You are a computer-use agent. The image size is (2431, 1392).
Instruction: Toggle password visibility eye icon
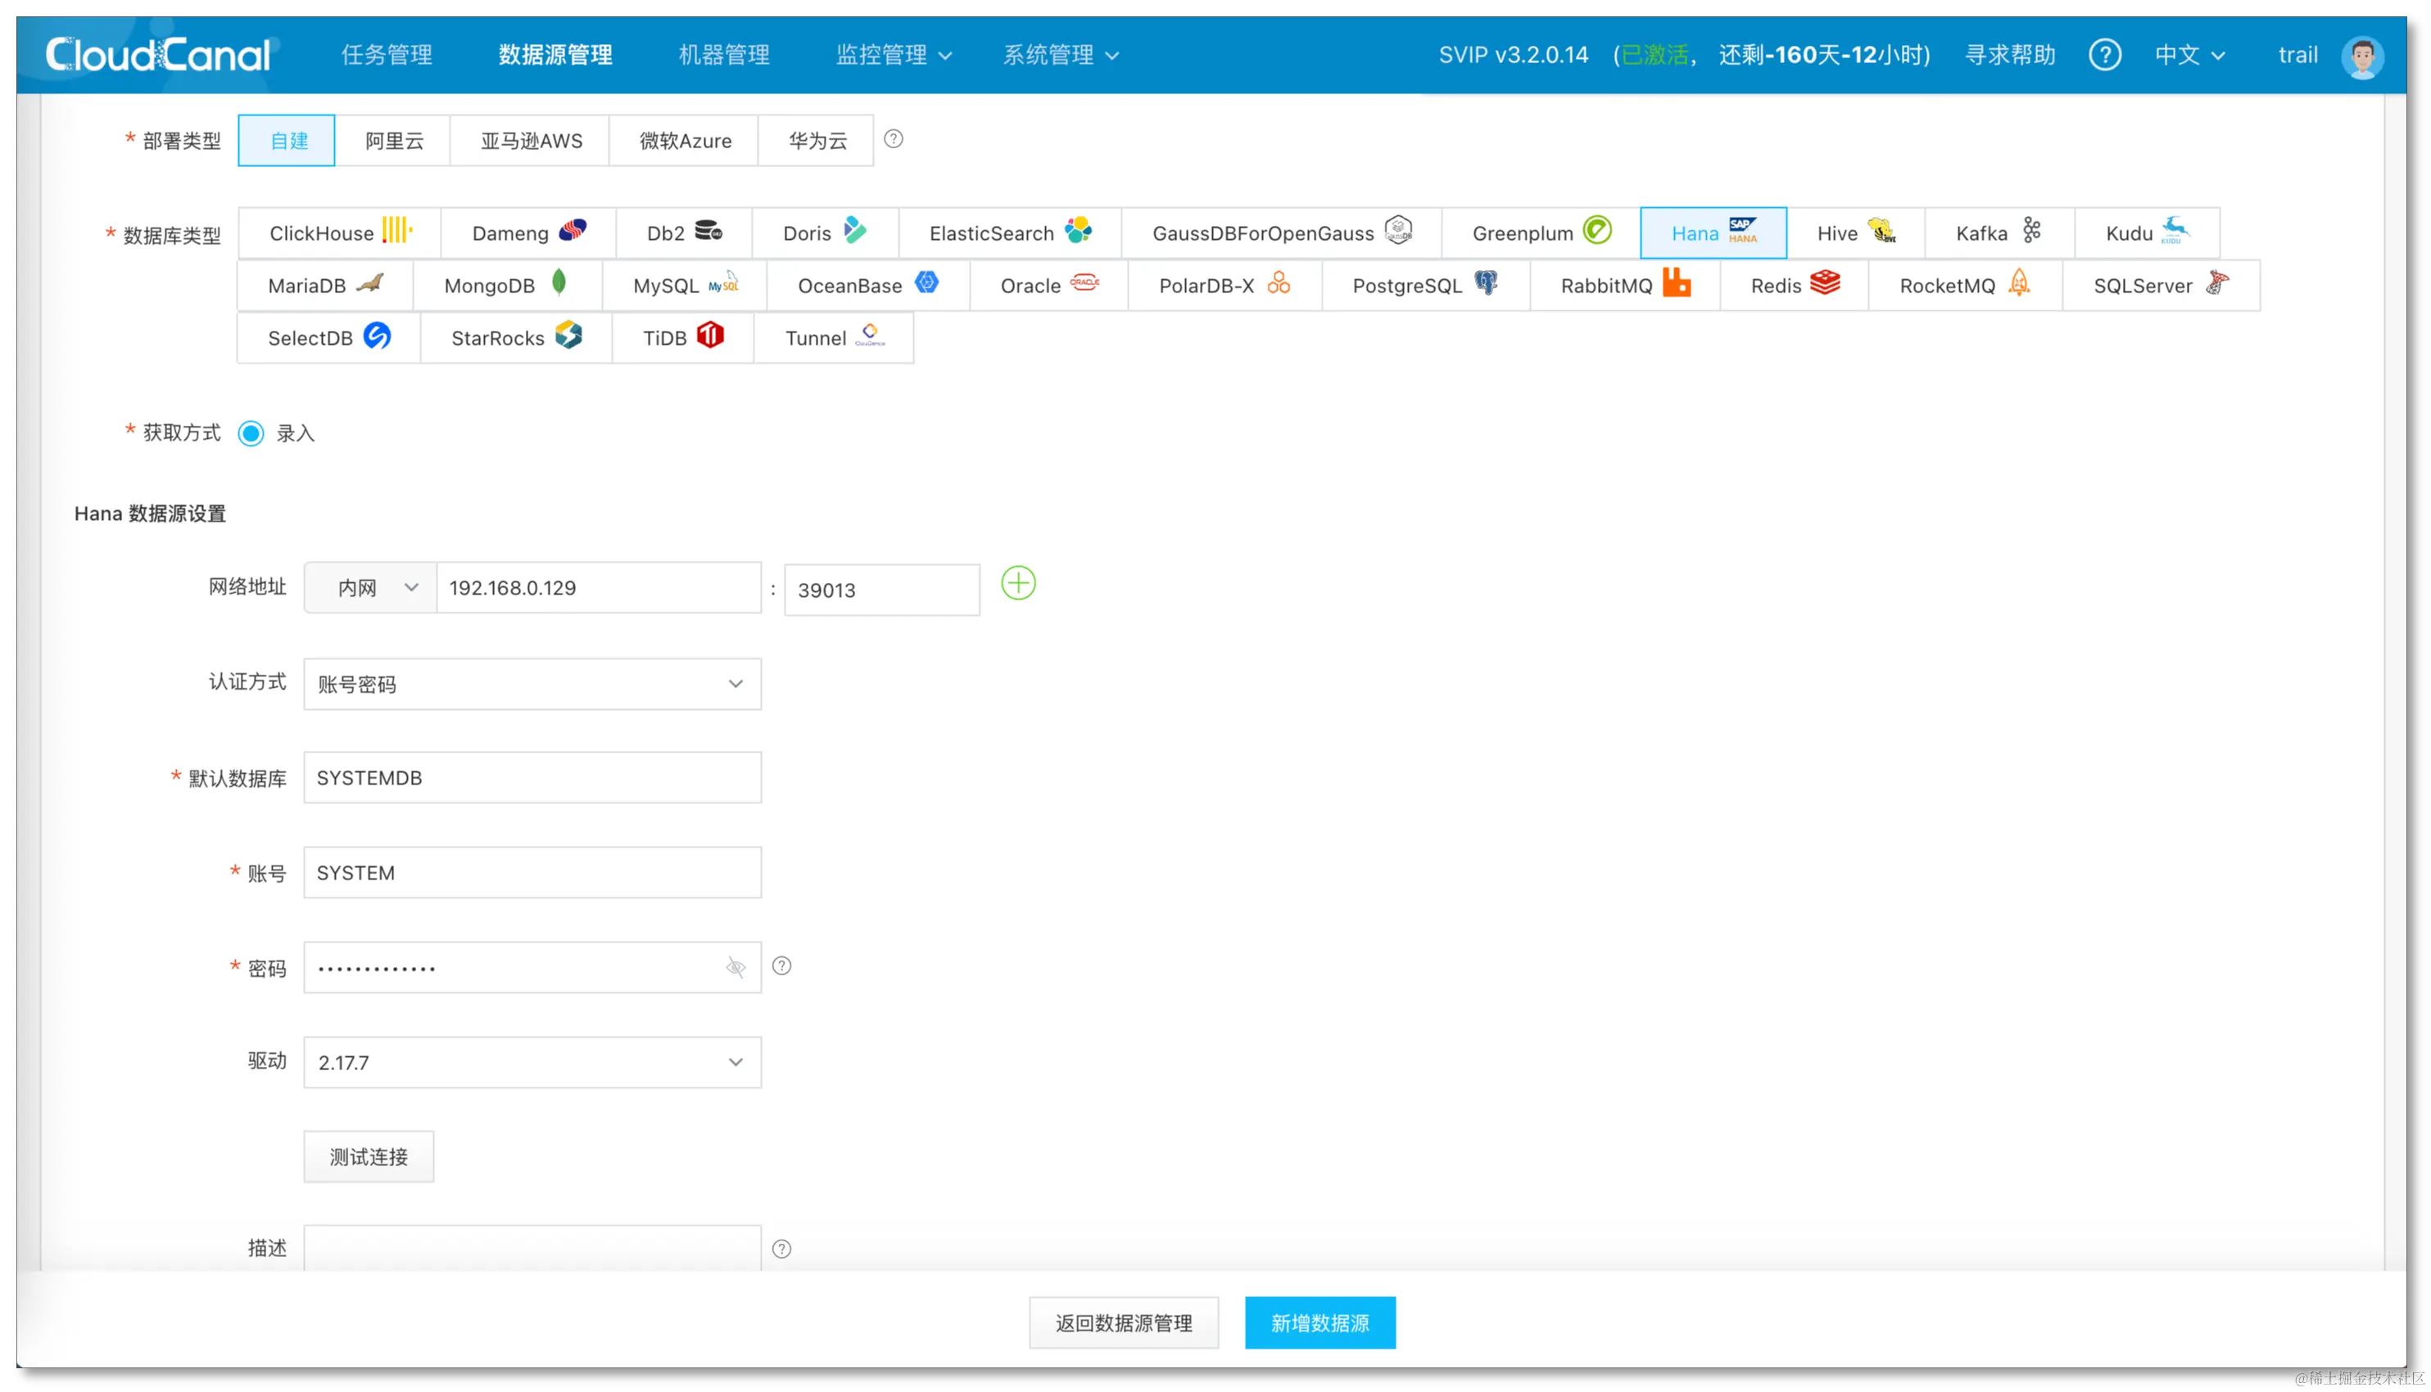[x=735, y=968]
